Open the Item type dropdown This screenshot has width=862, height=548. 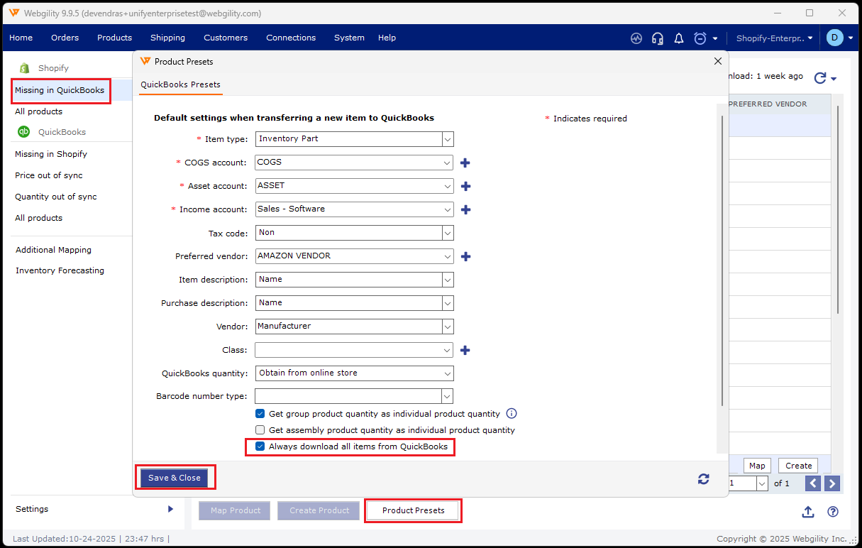click(448, 139)
